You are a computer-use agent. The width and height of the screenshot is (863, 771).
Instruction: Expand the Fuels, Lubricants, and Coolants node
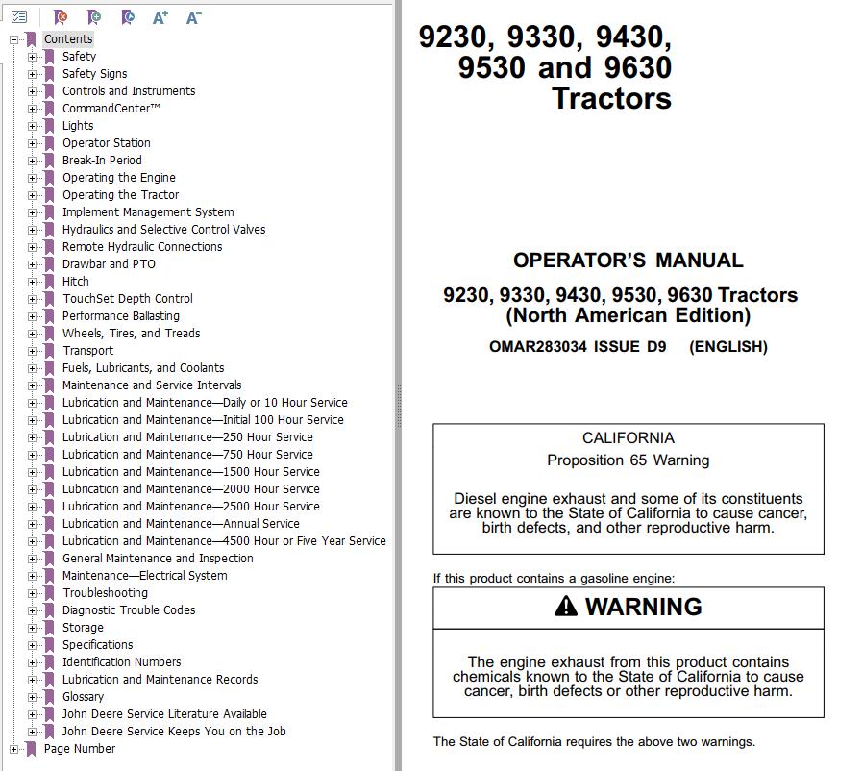point(32,368)
